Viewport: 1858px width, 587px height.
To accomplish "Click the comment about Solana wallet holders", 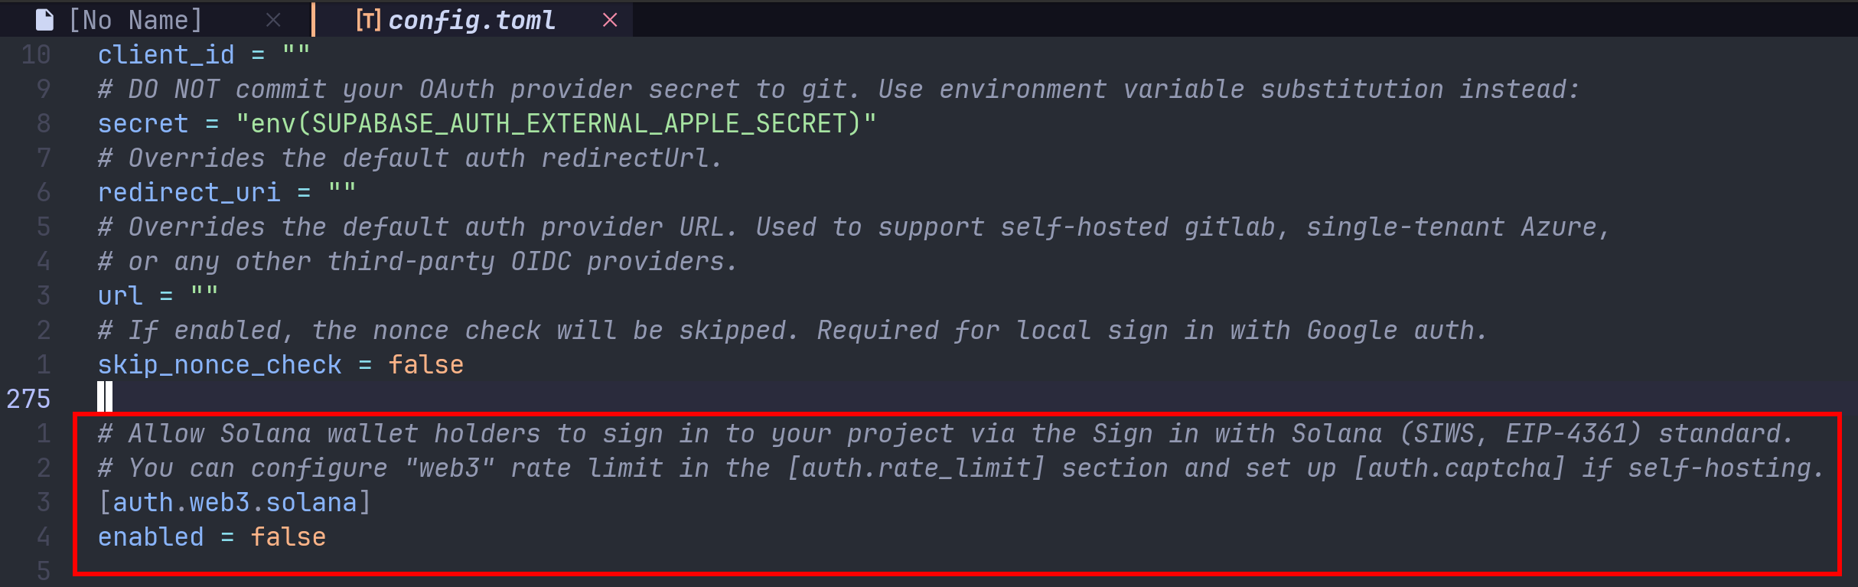I will (947, 433).
